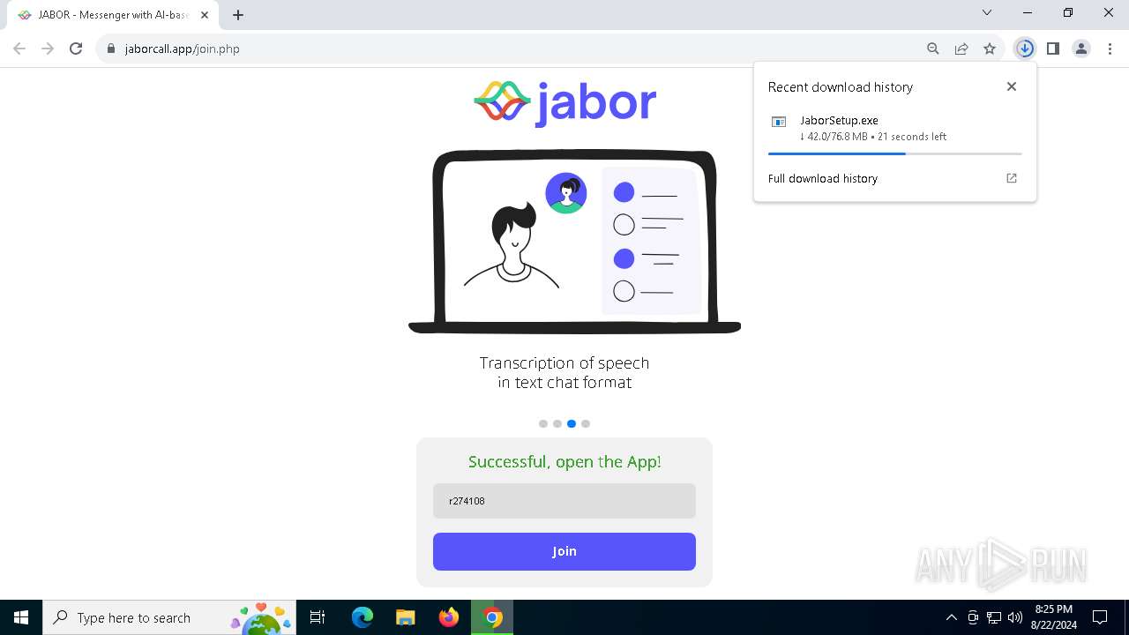The image size is (1129, 635).
Task: Open a new tab with the plus button
Action: click(238, 15)
